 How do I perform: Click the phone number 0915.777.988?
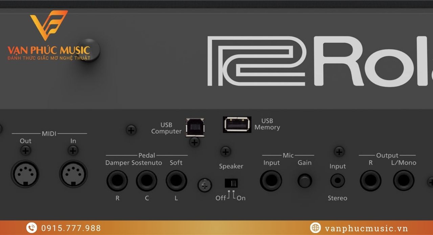[x=71, y=228]
